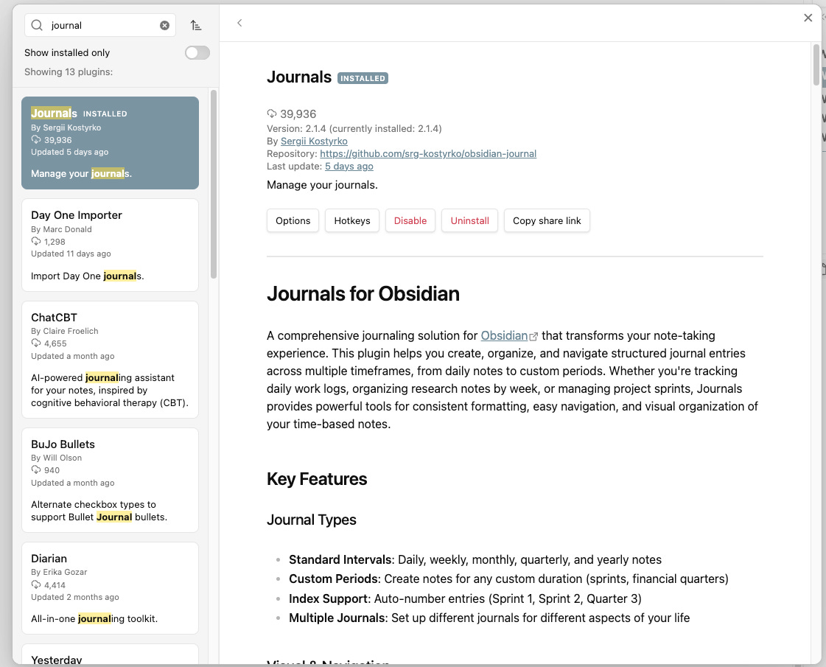Click the 'Index Support' bullet
Screen dimensions: 826x667
point(465,599)
